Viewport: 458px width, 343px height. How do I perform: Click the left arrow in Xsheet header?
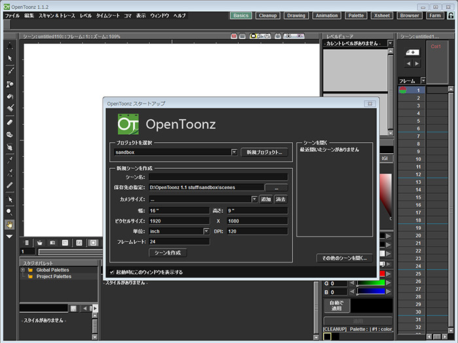coord(408,63)
